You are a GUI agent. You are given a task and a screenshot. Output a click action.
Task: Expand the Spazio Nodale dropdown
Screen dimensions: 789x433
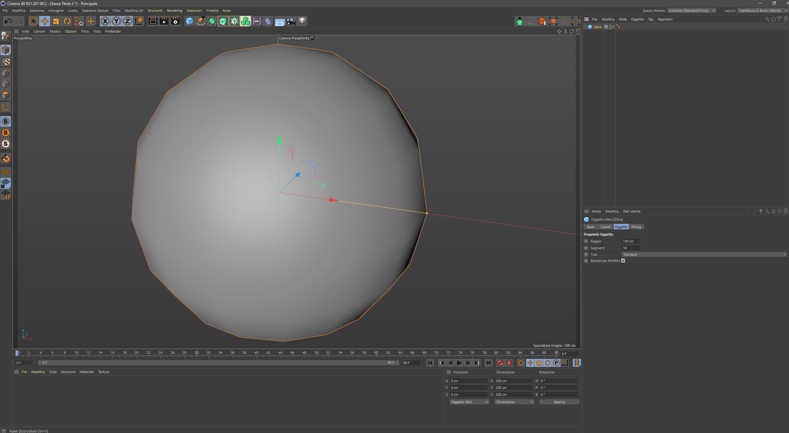tap(692, 11)
